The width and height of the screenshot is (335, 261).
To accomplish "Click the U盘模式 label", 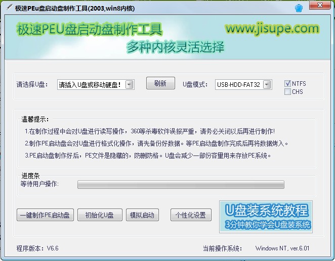I will pyautogui.click(x=195, y=84).
